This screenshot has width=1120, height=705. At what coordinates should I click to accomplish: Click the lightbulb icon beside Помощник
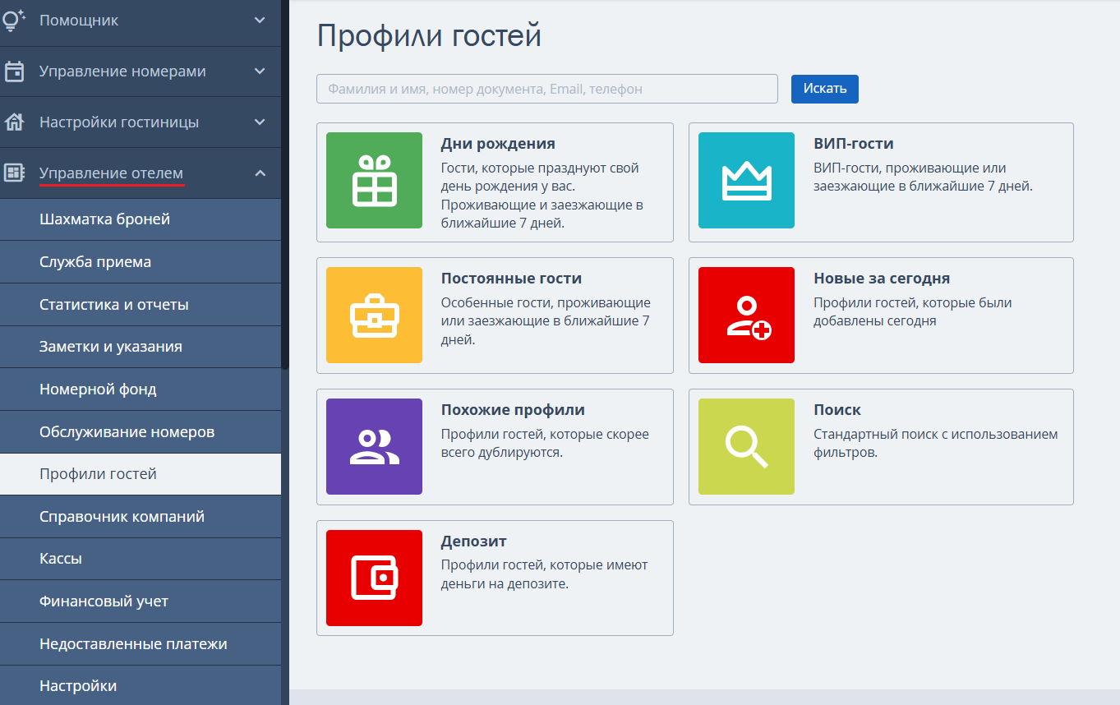pos(14,21)
